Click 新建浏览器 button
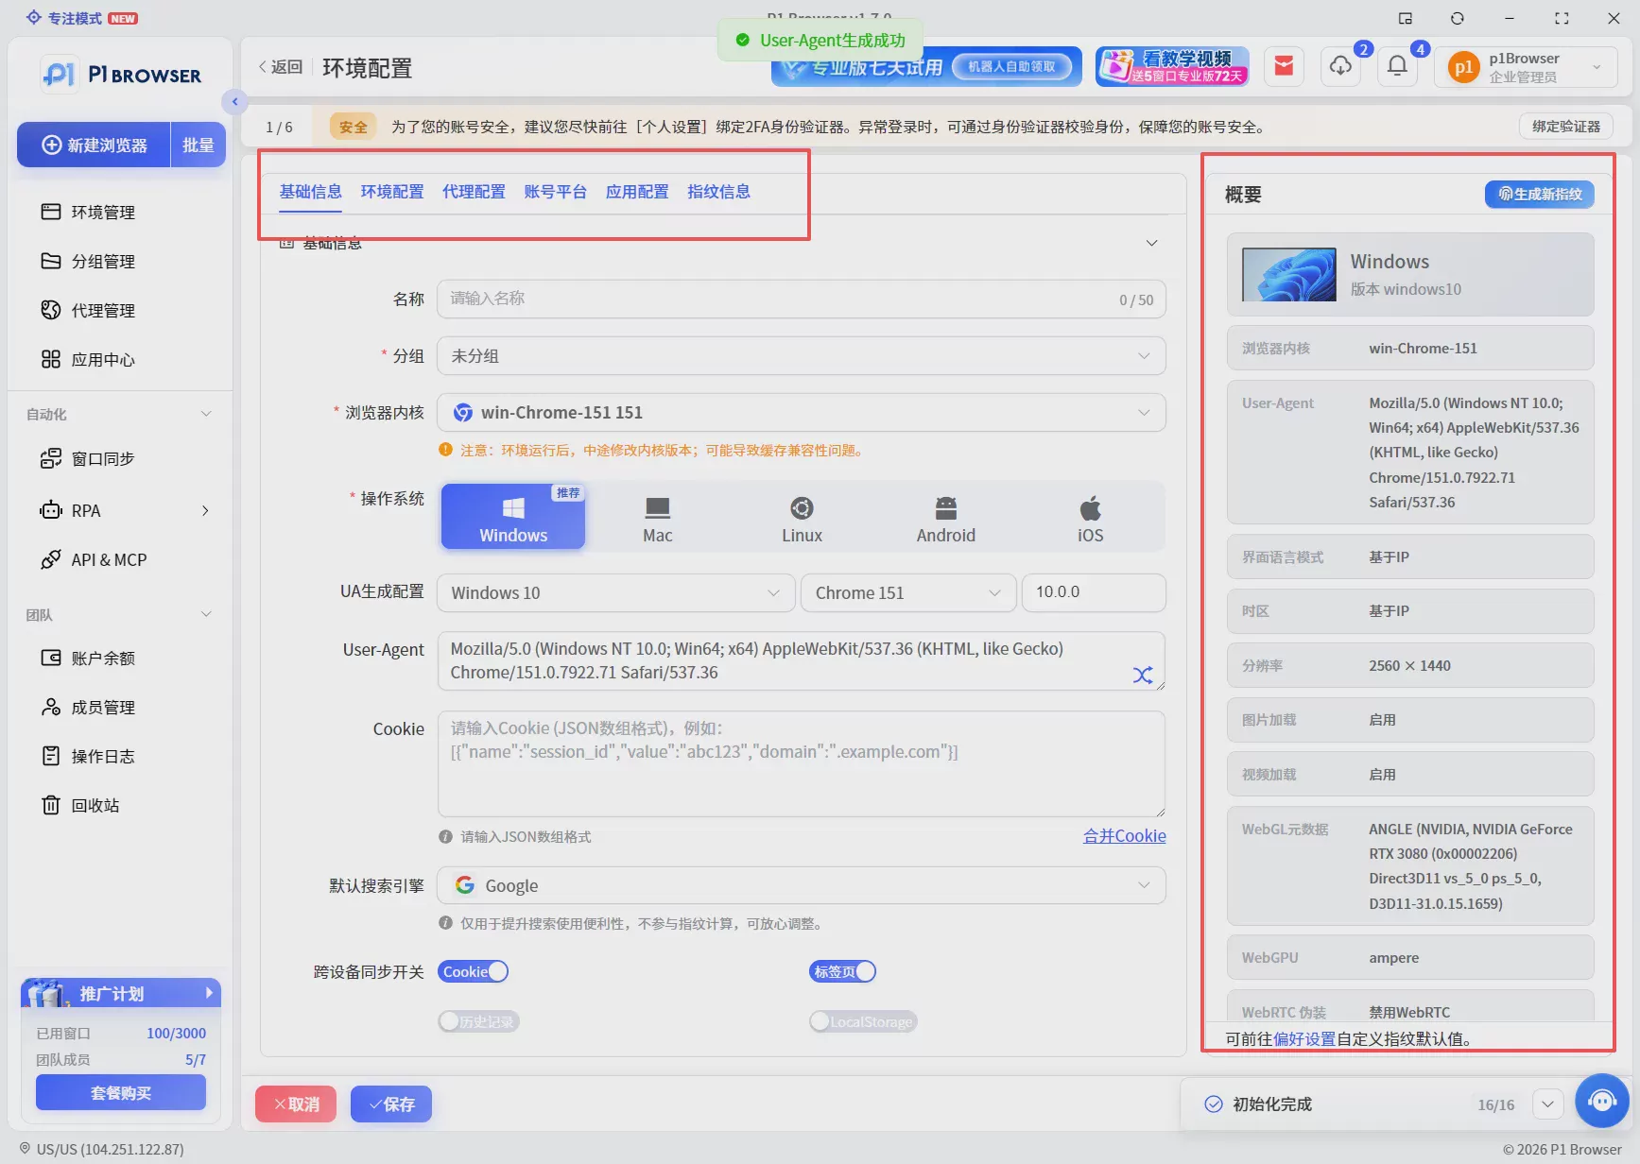The image size is (1640, 1164). tap(95, 145)
